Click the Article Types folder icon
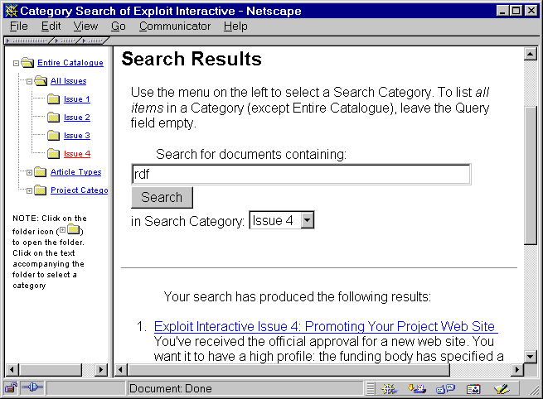 (41, 172)
